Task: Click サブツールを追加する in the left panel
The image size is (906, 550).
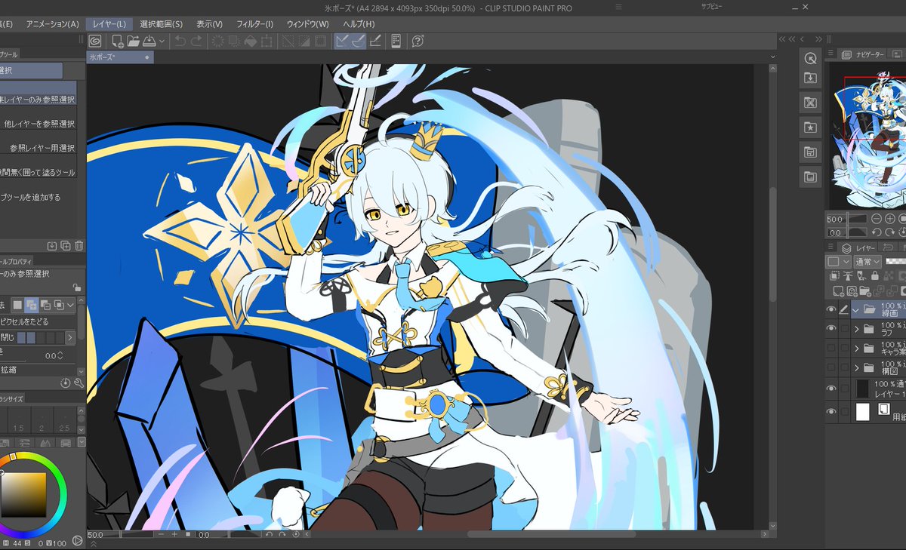Action: 36,196
